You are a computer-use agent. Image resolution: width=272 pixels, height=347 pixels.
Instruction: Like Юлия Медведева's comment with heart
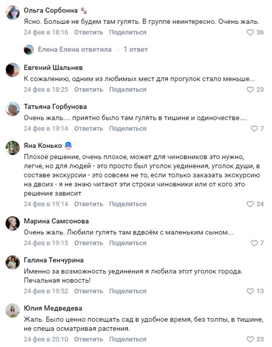click(250, 340)
